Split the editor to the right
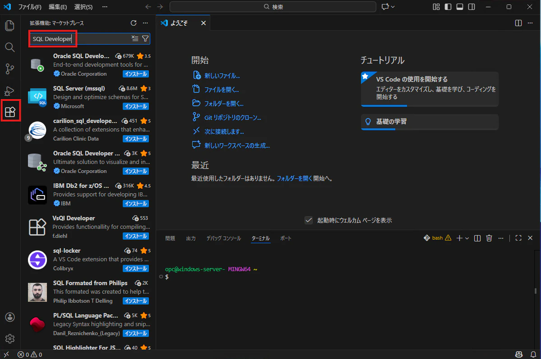 (518, 23)
